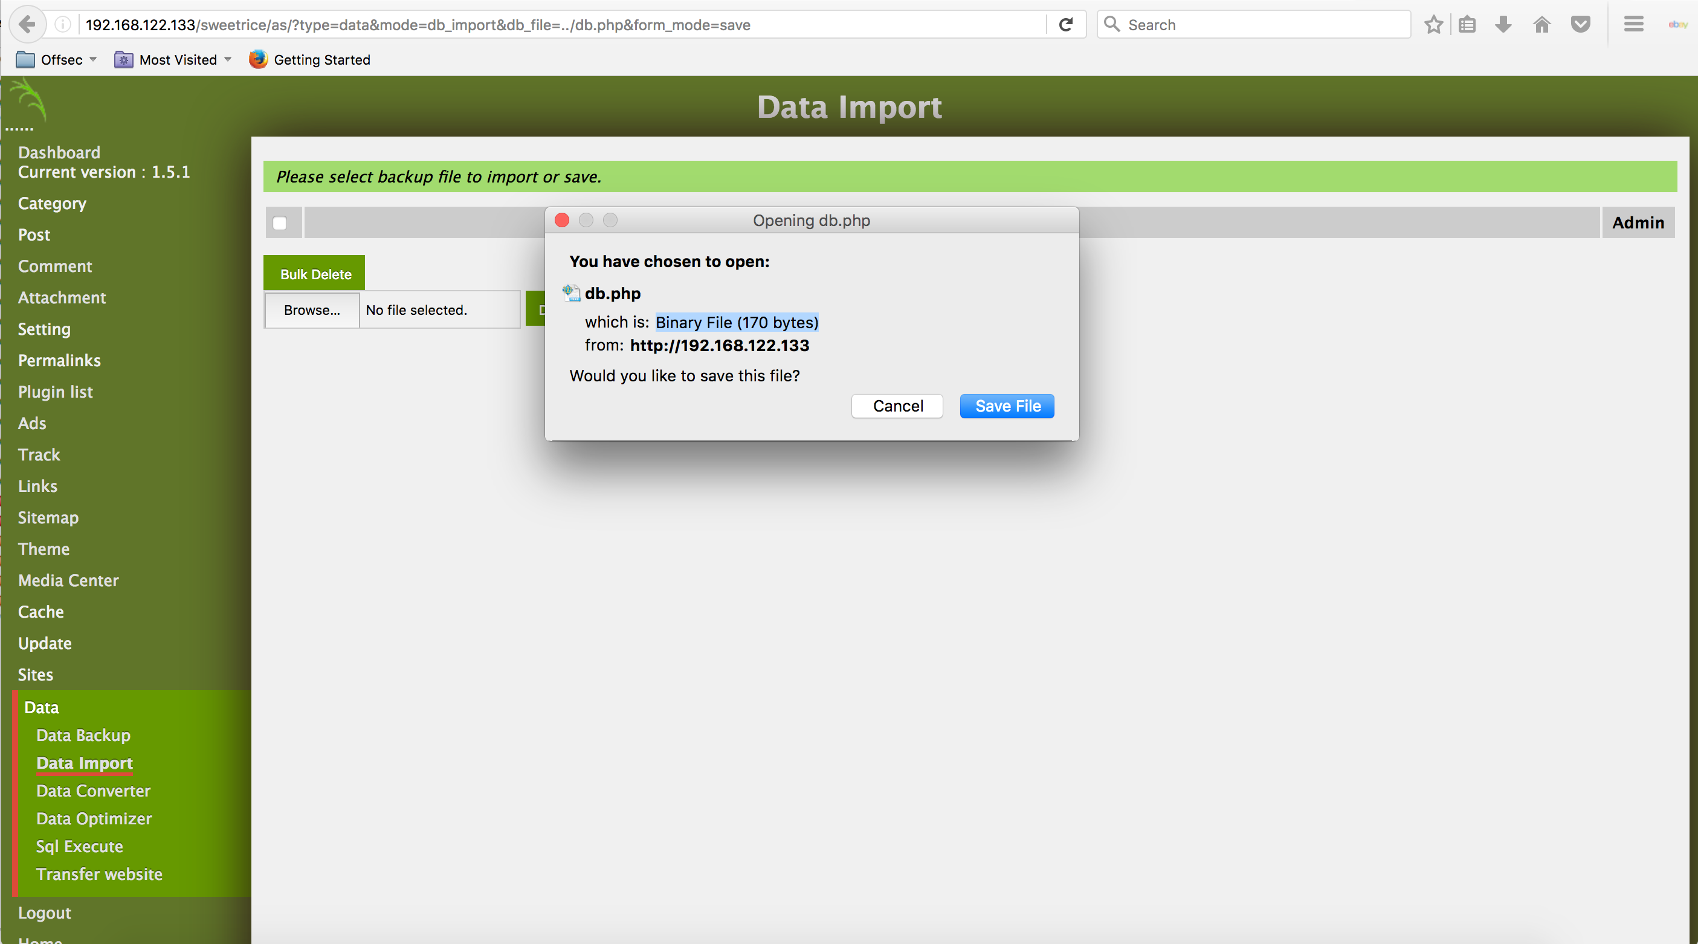Open the Data Backup sidebar item
The width and height of the screenshot is (1698, 944).
[x=83, y=735]
